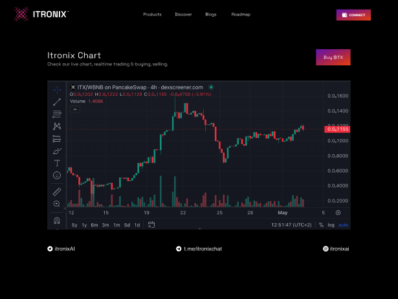398x299 pixels.
Task: Set chart range to 1m
Action: tap(116, 225)
